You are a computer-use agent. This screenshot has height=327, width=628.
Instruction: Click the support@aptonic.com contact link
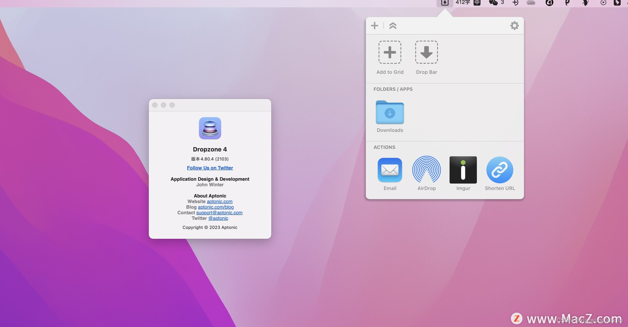[x=219, y=212]
